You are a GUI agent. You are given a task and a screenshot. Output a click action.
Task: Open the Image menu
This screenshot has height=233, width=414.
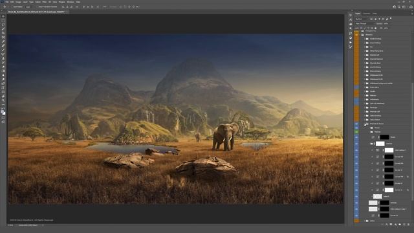(18, 2)
